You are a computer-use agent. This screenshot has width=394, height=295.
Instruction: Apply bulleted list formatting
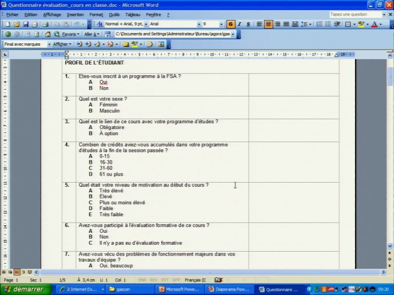click(x=328, y=25)
